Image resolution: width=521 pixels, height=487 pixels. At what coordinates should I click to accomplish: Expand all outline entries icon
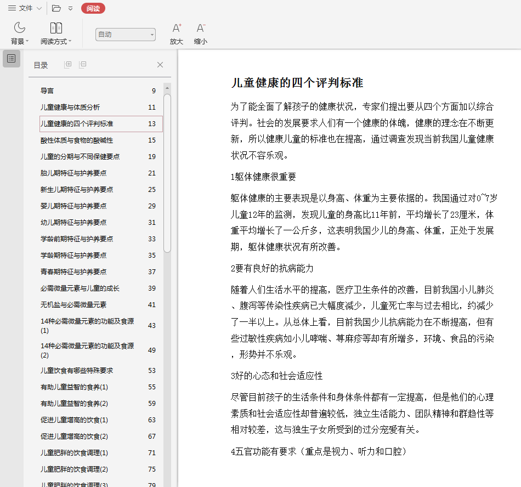click(68, 65)
